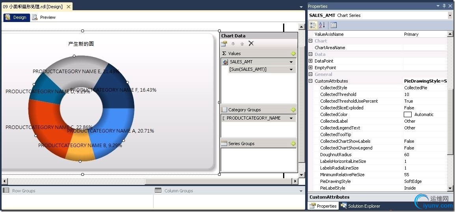
Task: Open Chart Data properties icon
Action: pyautogui.click(x=224, y=43)
